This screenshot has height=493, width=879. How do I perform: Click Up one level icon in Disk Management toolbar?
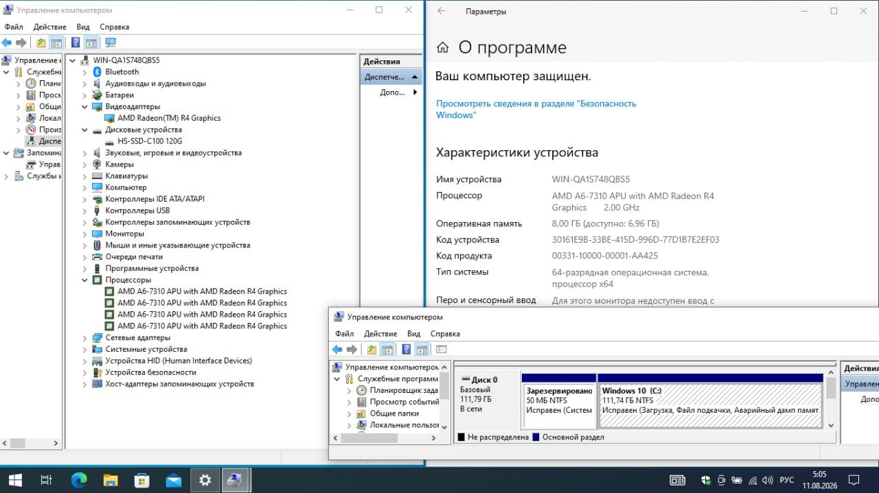pos(372,350)
